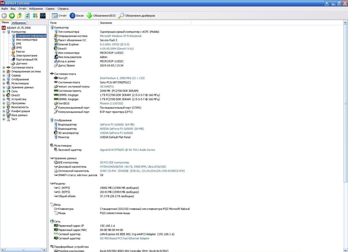
Task: Open the GeForce FX Go5600 (64 МБ) link
Action: tap(117, 124)
